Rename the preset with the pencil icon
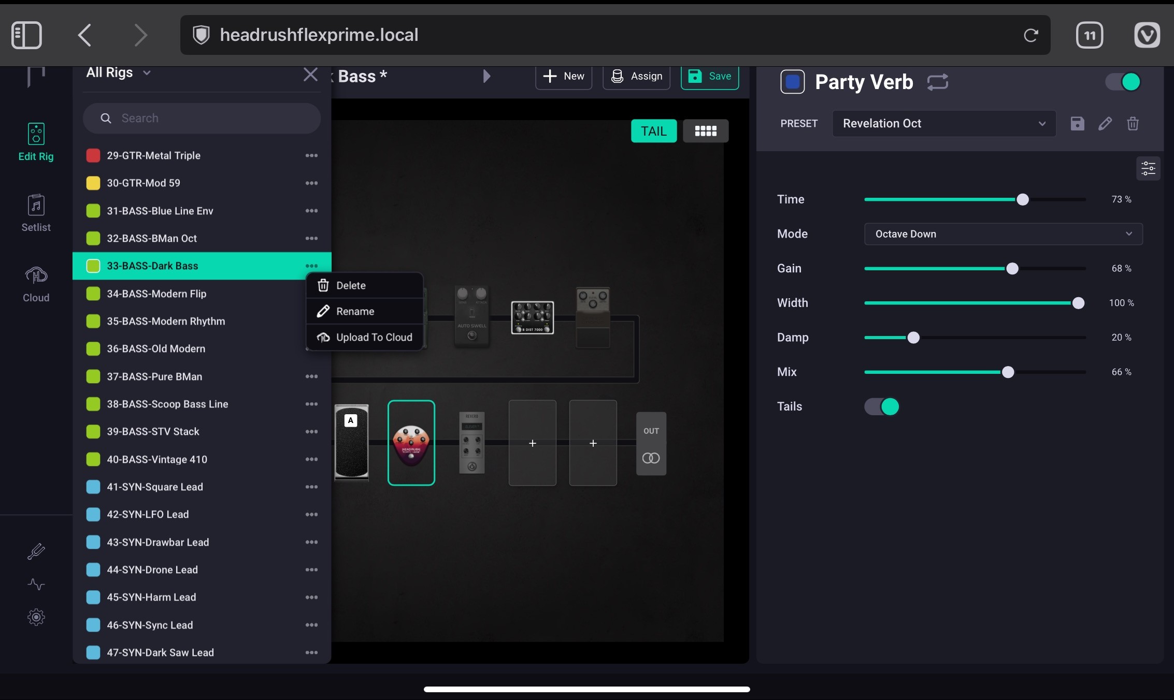Viewport: 1174px width, 700px height. point(1105,124)
